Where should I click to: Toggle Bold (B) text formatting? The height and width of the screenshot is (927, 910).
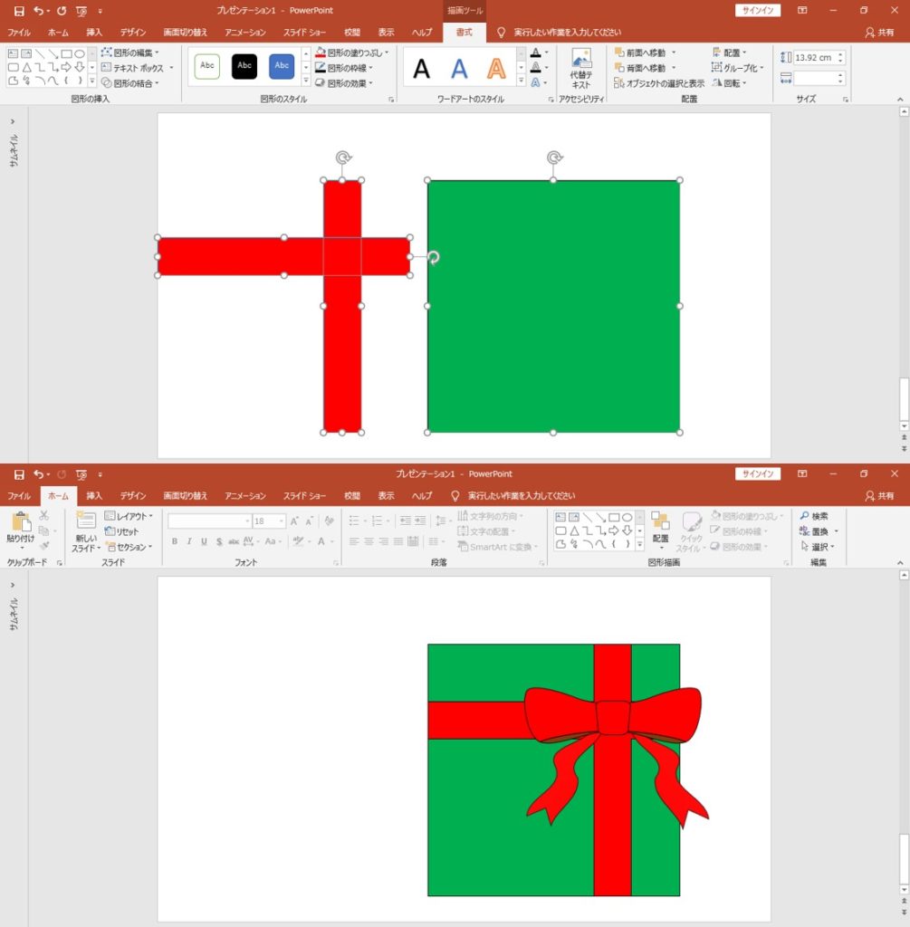[174, 541]
